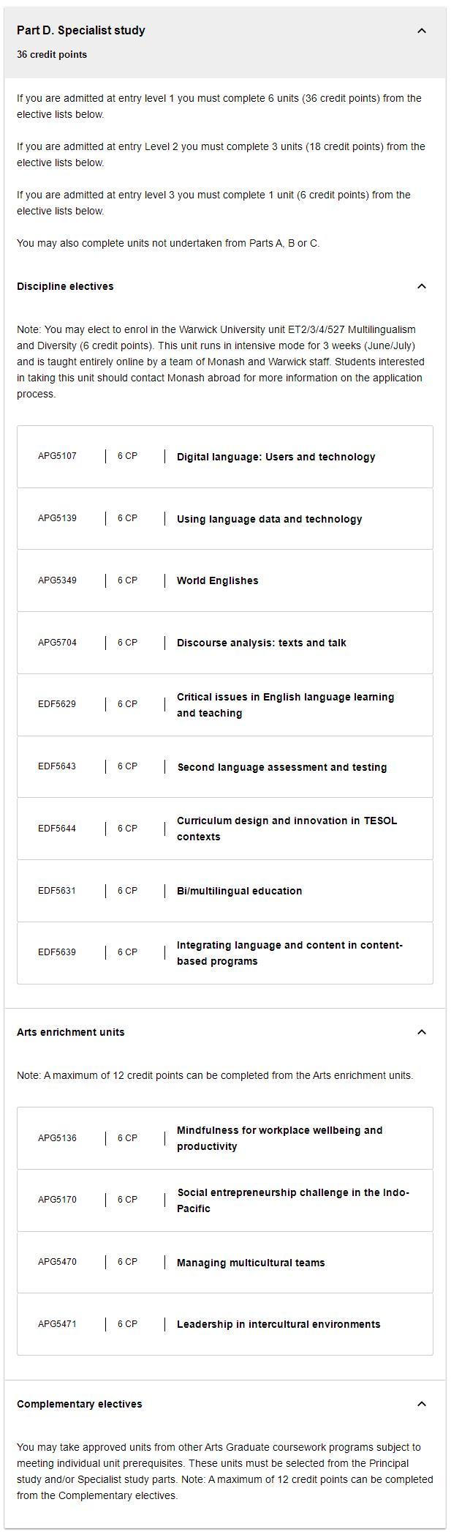
Task: Select Leadership in intercultural environments unit
Action: (x=278, y=1324)
